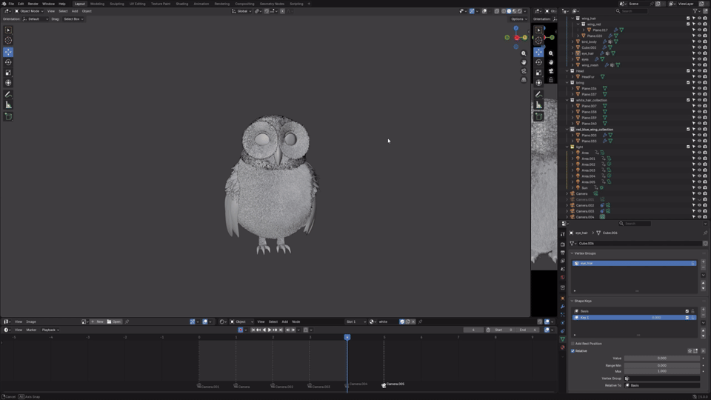
Task: Open the Select Box drag dropdown
Action: click(73, 19)
